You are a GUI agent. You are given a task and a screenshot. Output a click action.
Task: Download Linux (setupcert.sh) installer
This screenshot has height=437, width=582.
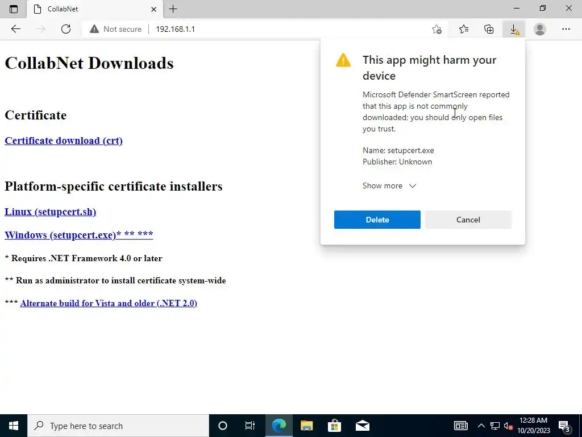51,212
